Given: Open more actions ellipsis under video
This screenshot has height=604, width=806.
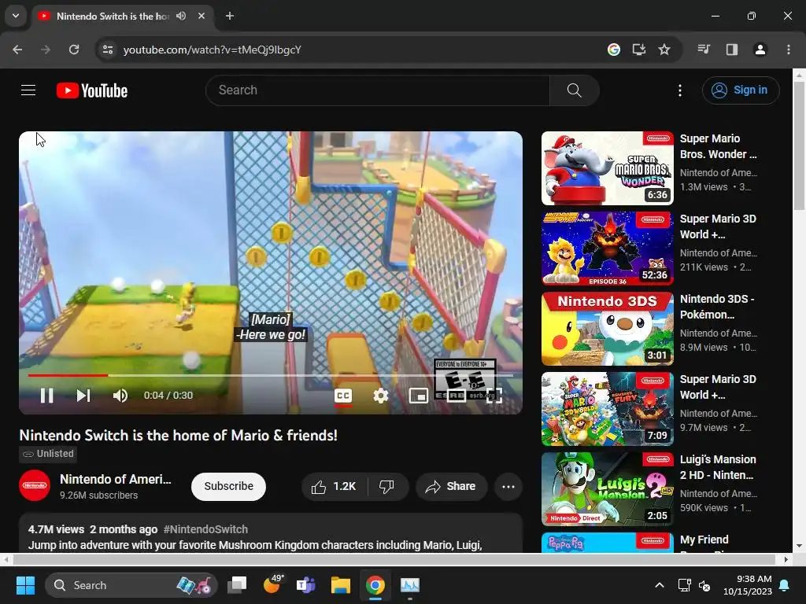Looking at the screenshot, I should point(508,486).
